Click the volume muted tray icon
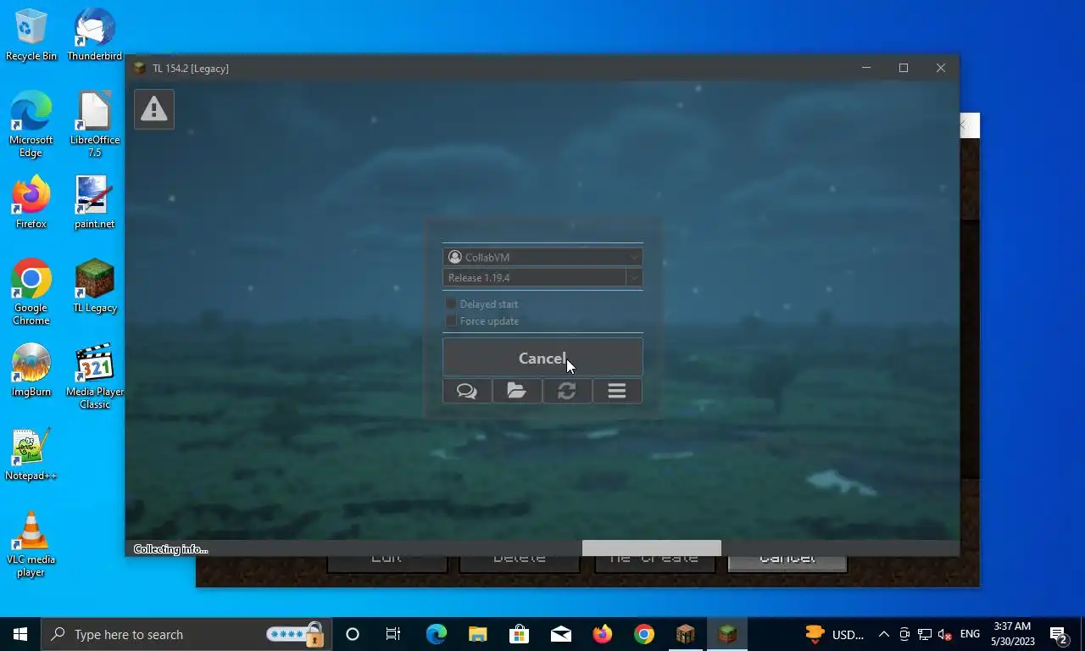This screenshot has height=651, width=1085. 946,634
